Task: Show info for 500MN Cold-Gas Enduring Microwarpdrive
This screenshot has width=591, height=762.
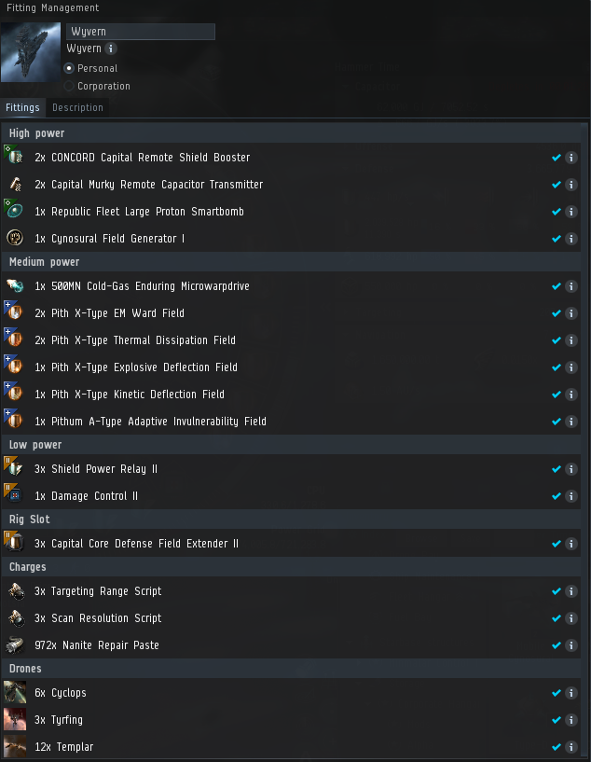Action: point(571,286)
